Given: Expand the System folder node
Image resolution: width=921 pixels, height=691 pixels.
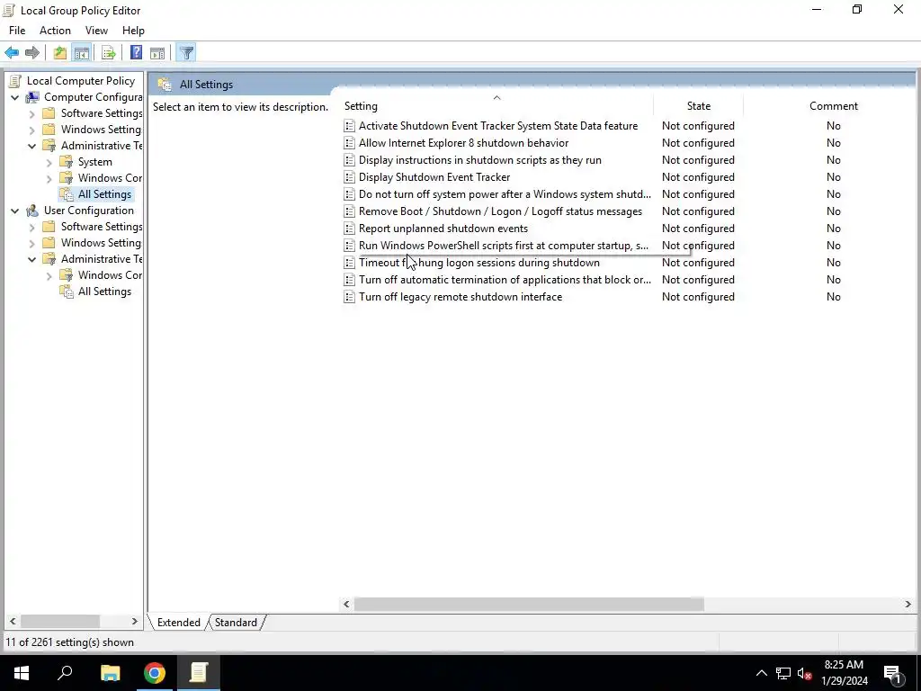Looking at the screenshot, I should pos(49,162).
